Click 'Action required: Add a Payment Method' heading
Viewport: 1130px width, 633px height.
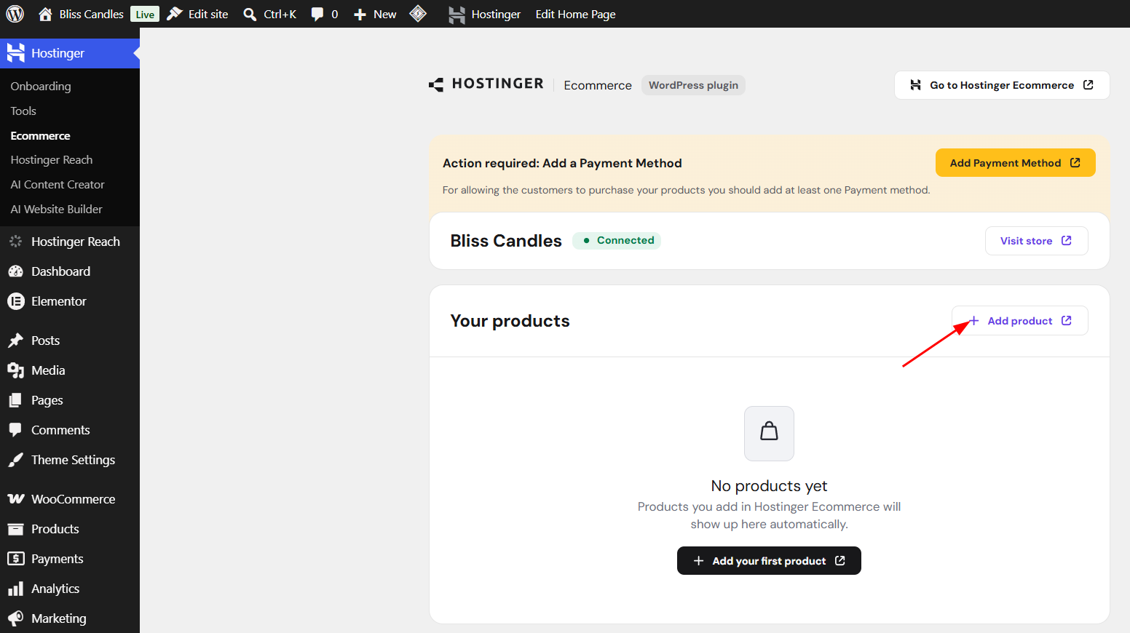562,163
